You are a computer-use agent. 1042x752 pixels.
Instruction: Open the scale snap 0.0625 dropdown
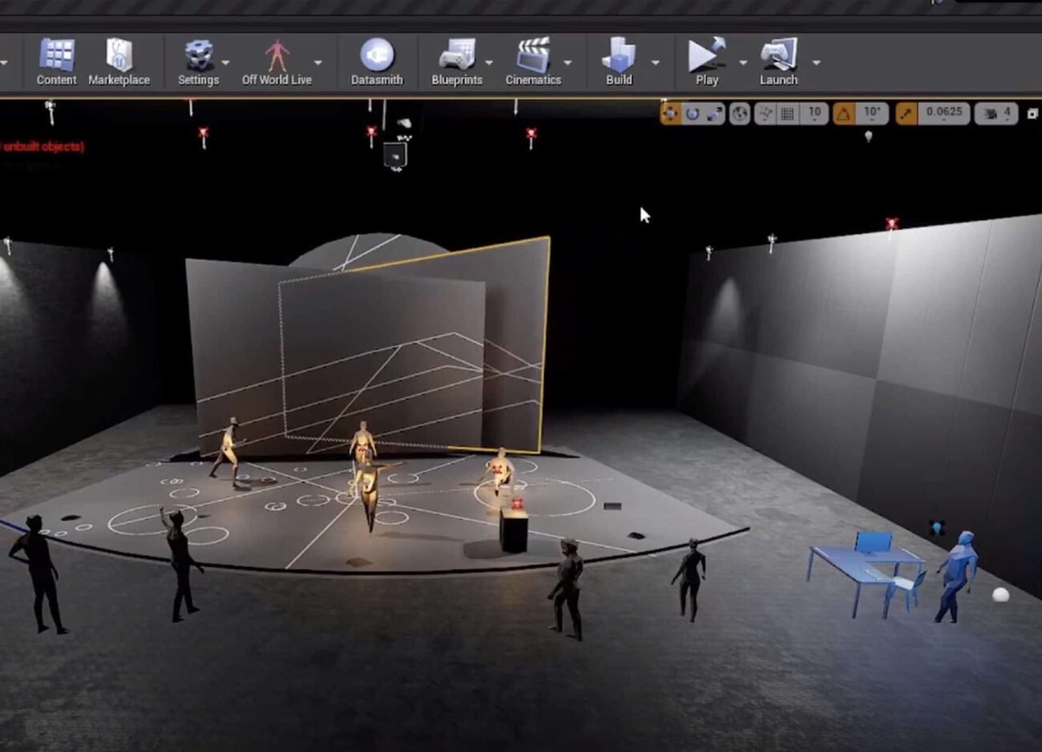[944, 114]
